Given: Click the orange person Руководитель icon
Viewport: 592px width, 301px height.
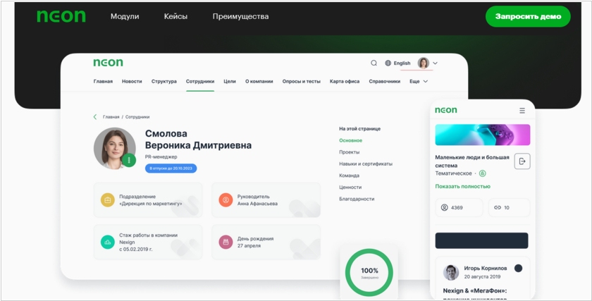Looking at the screenshot, I should point(226,199).
